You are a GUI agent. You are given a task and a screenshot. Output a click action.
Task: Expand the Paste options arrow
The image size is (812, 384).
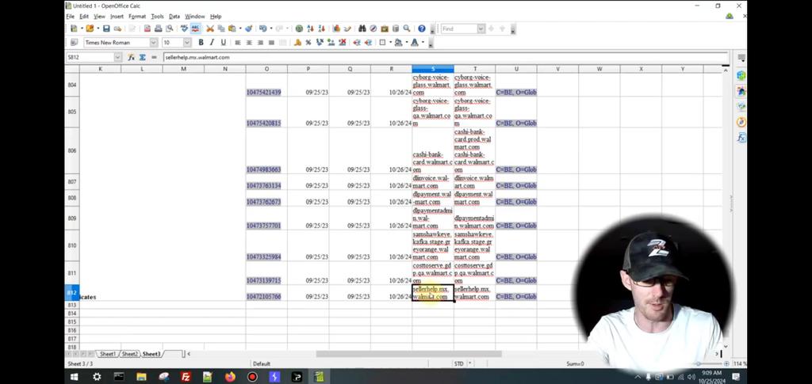(x=239, y=29)
